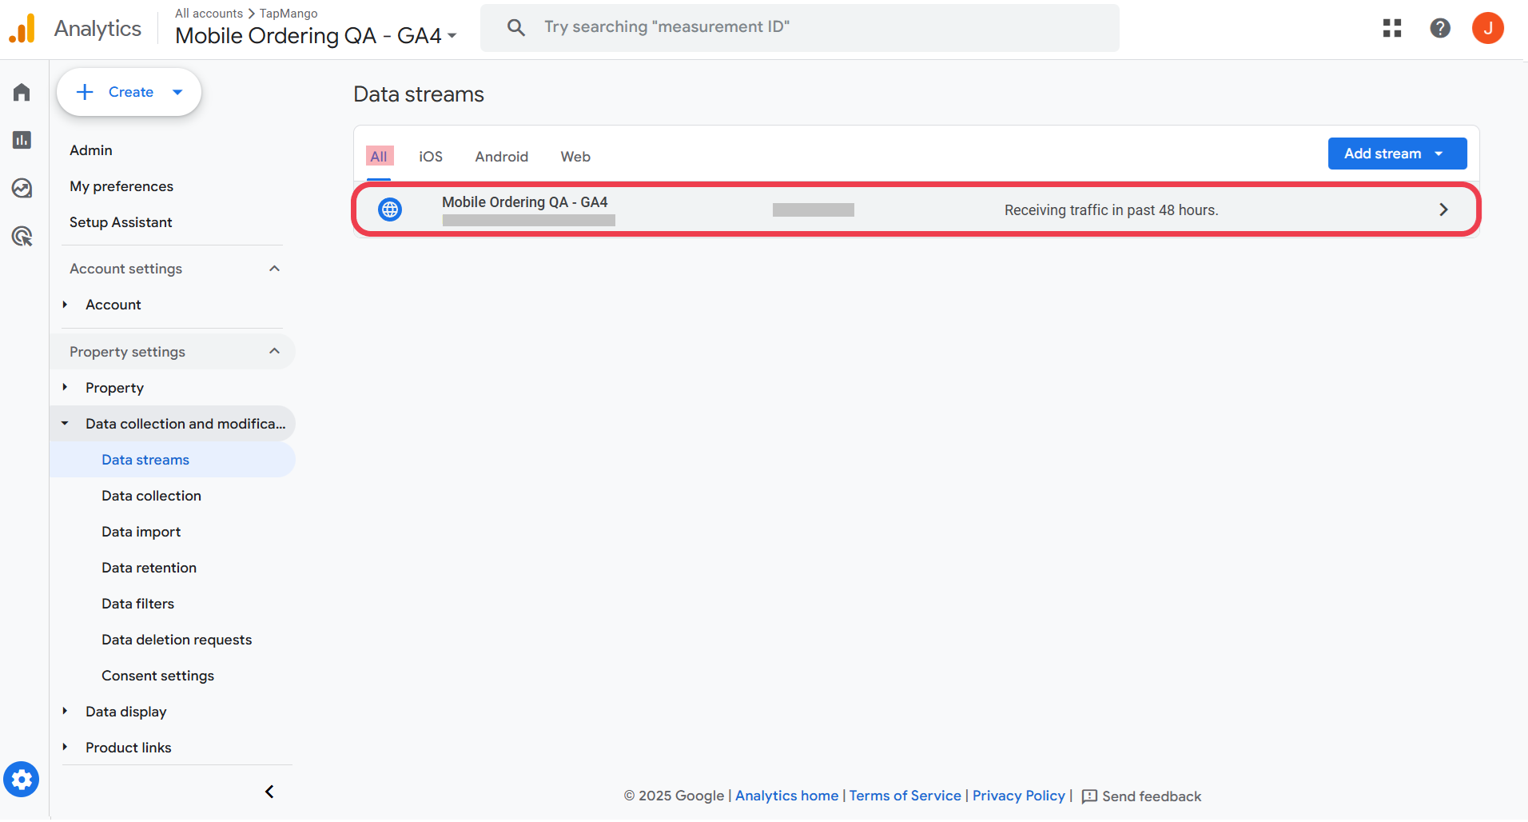Image resolution: width=1528 pixels, height=822 pixels.
Task: Click All accounts breadcrumb
Action: [x=209, y=14]
